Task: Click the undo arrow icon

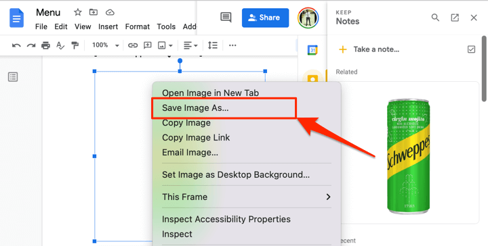Action: [x=16, y=45]
